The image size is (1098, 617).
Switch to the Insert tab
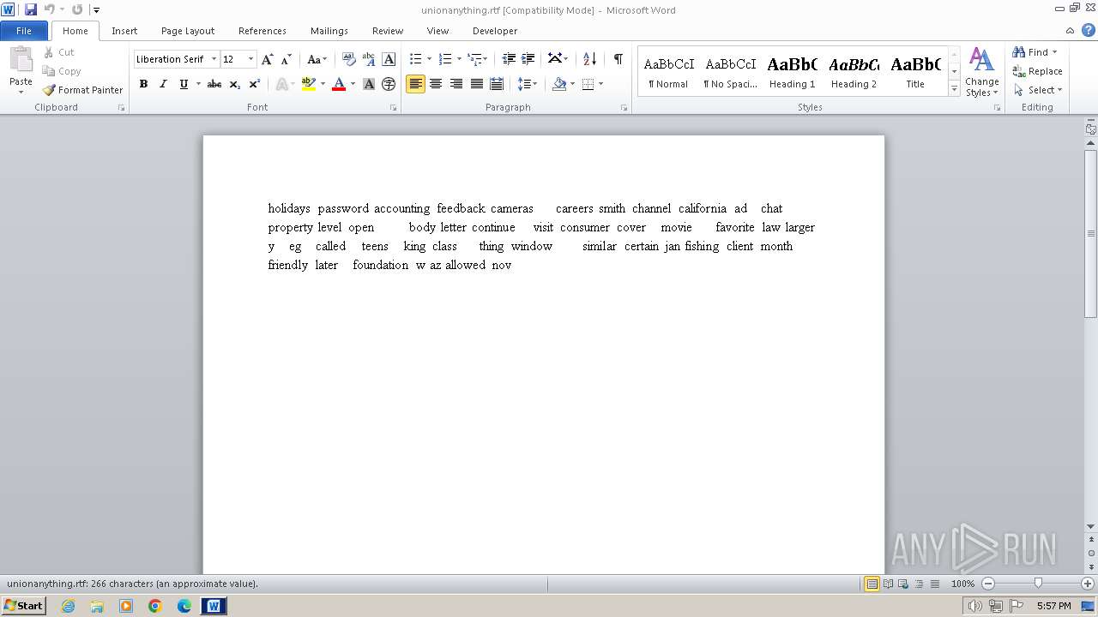(x=124, y=31)
